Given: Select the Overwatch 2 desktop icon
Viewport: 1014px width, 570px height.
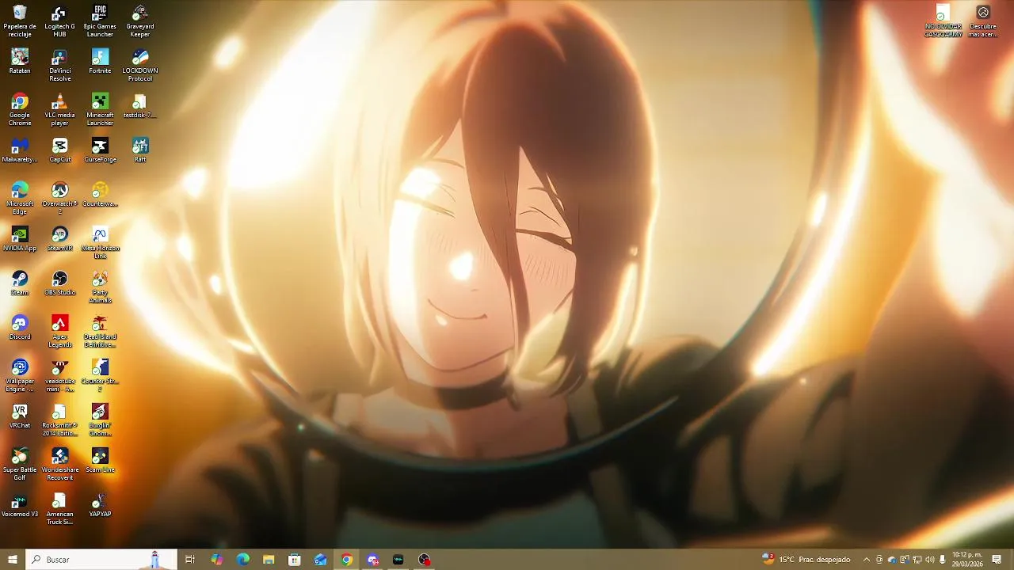Looking at the screenshot, I should (59, 199).
